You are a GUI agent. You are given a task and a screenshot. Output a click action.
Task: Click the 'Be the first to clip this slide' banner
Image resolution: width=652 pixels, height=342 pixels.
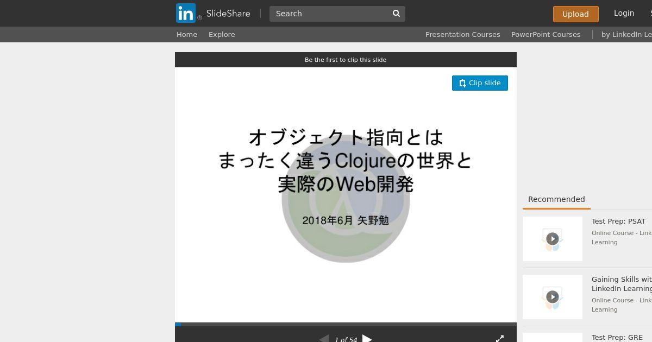346,60
